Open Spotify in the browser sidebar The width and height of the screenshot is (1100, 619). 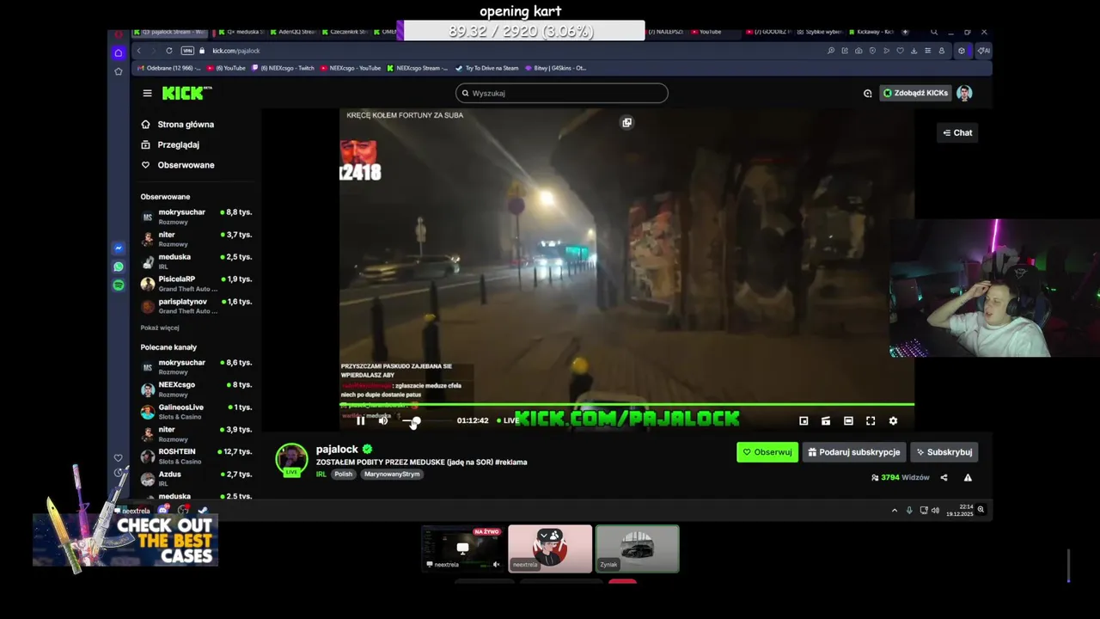[x=119, y=285]
